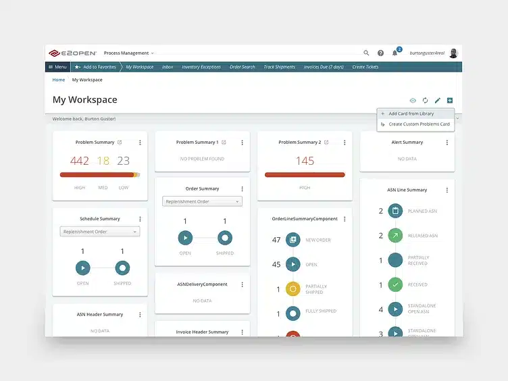
Task: Click the Planned ASN clipboard icon
Action: pos(395,211)
